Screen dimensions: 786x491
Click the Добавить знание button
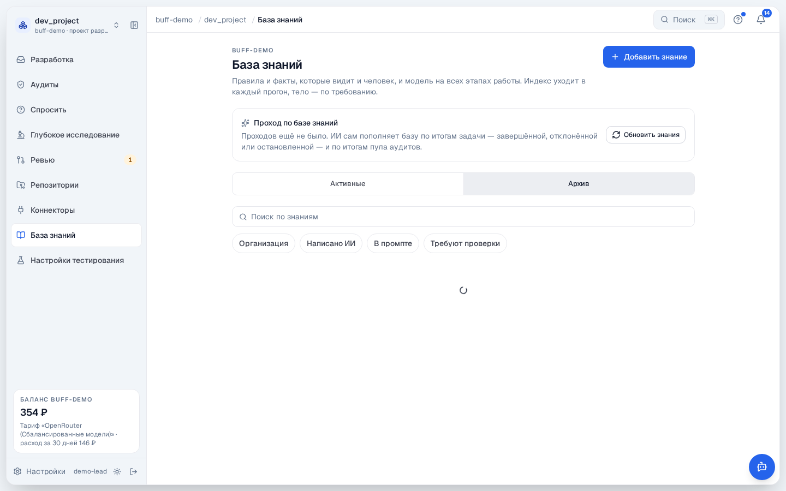(x=649, y=57)
